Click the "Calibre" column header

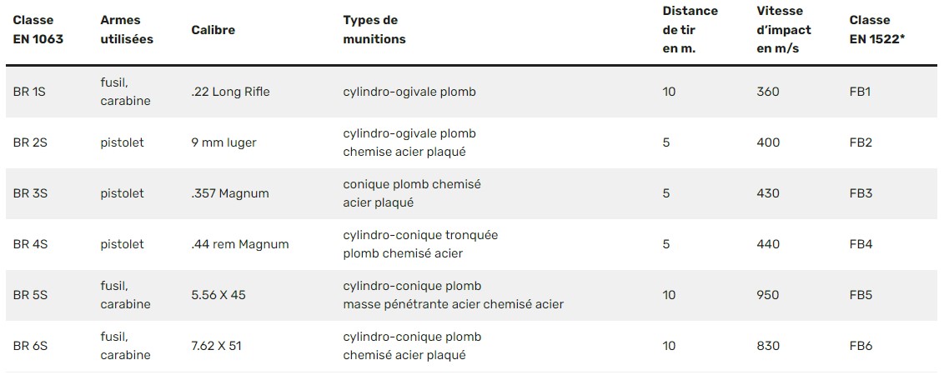[x=213, y=29]
